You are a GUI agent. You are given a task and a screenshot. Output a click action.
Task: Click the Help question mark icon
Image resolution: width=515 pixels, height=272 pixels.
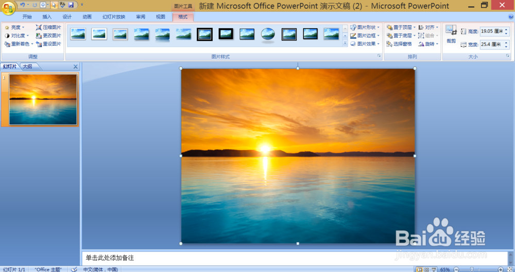pyautogui.click(x=511, y=17)
